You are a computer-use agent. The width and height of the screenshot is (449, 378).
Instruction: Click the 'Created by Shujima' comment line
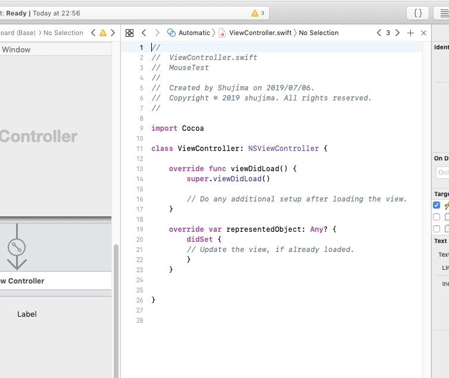pyautogui.click(x=233, y=88)
